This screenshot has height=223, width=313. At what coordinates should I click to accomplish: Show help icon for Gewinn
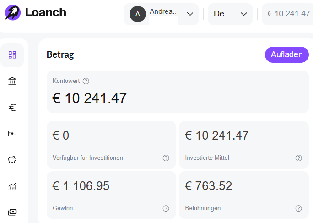(166, 208)
